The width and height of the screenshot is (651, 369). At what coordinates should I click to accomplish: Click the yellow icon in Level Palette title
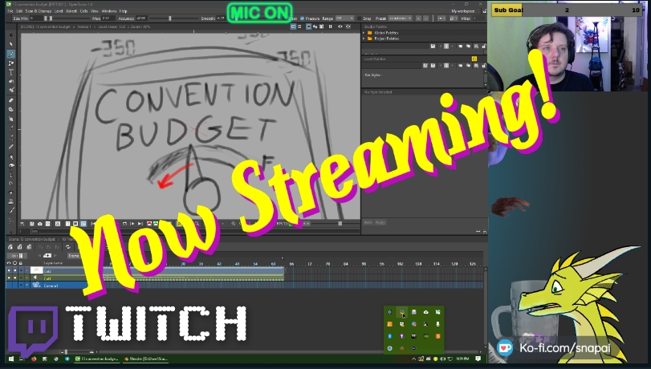click(x=474, y=59)
